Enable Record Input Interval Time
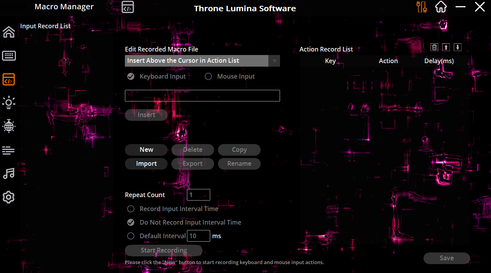 [173, 209]
